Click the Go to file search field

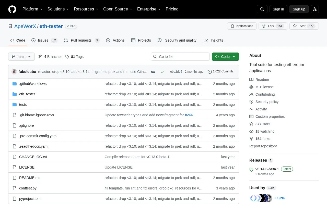(180, 57)
